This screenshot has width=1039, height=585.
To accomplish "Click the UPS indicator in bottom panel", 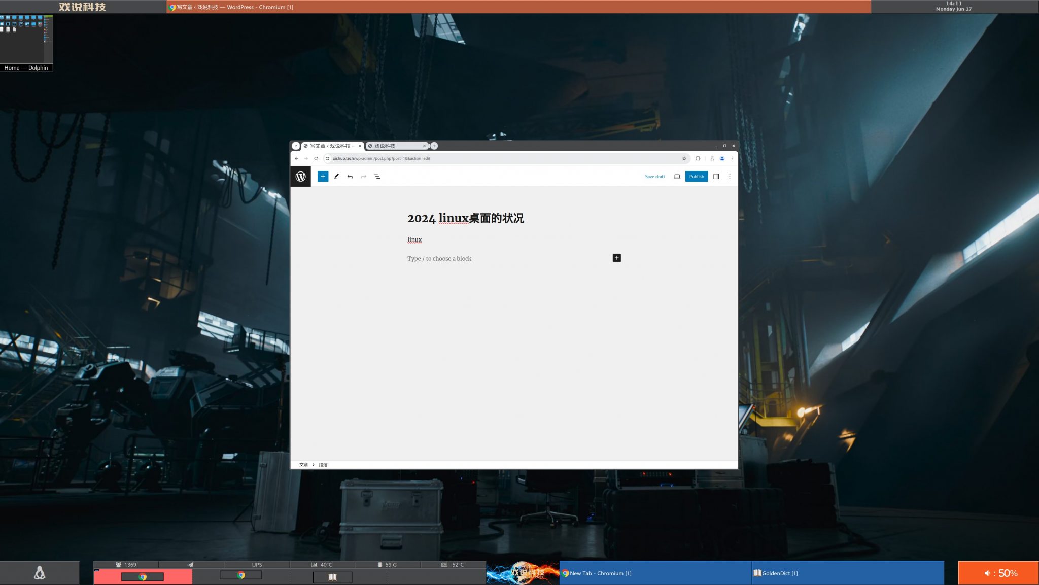I will coord(257,564).
